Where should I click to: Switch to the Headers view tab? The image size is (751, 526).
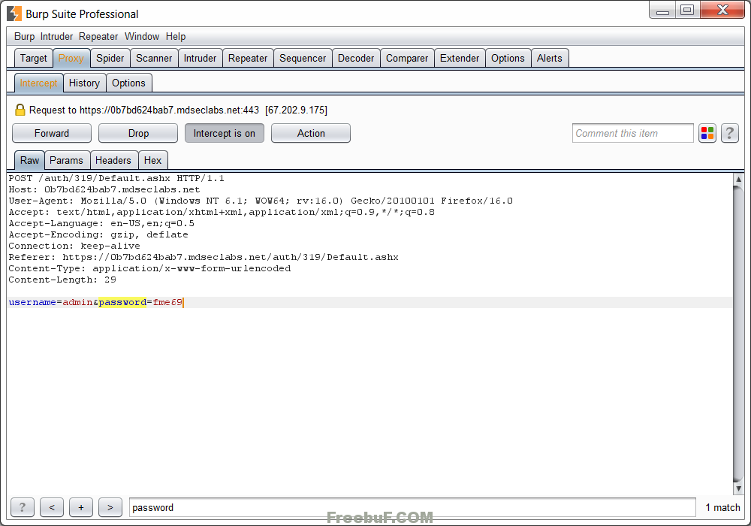coord(113,160)
